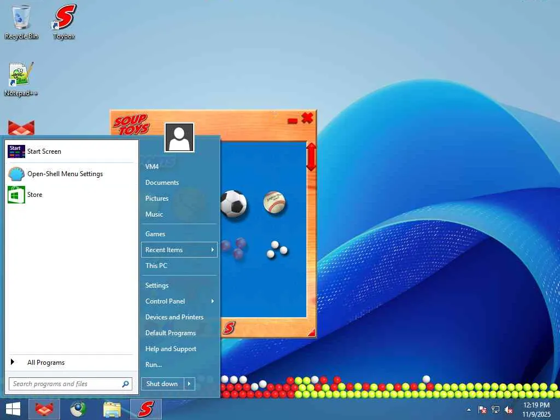The image size is (560, 420).
Task: Click the taskbar clock showing 12:19 PM
Action: point(536,410)
